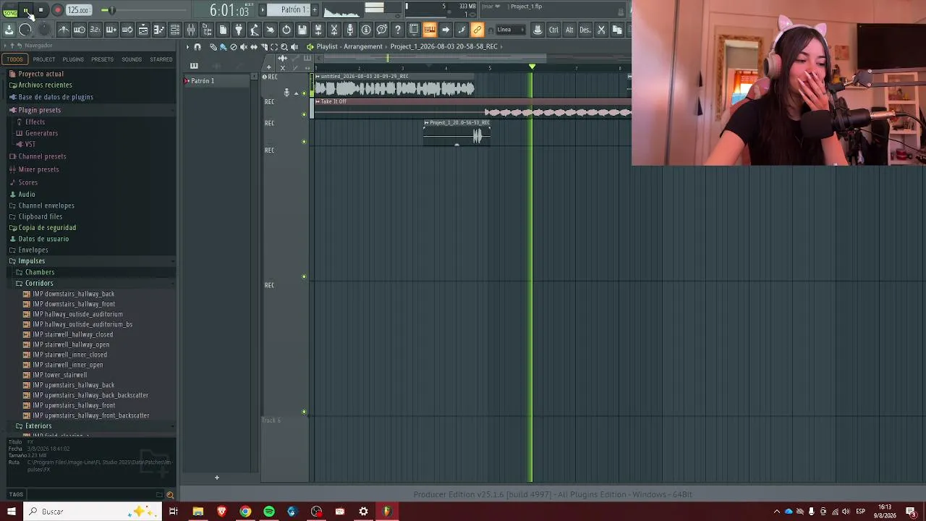Click the scissors cut icon

click(601, 30)
